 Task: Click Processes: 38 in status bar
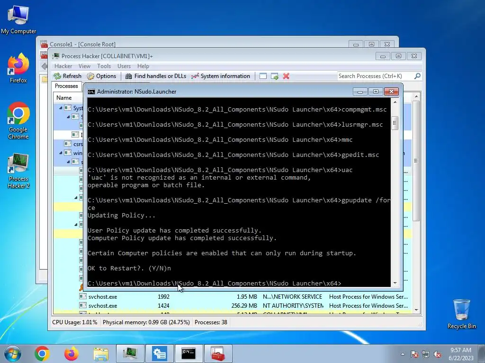[x=211, y=322]
